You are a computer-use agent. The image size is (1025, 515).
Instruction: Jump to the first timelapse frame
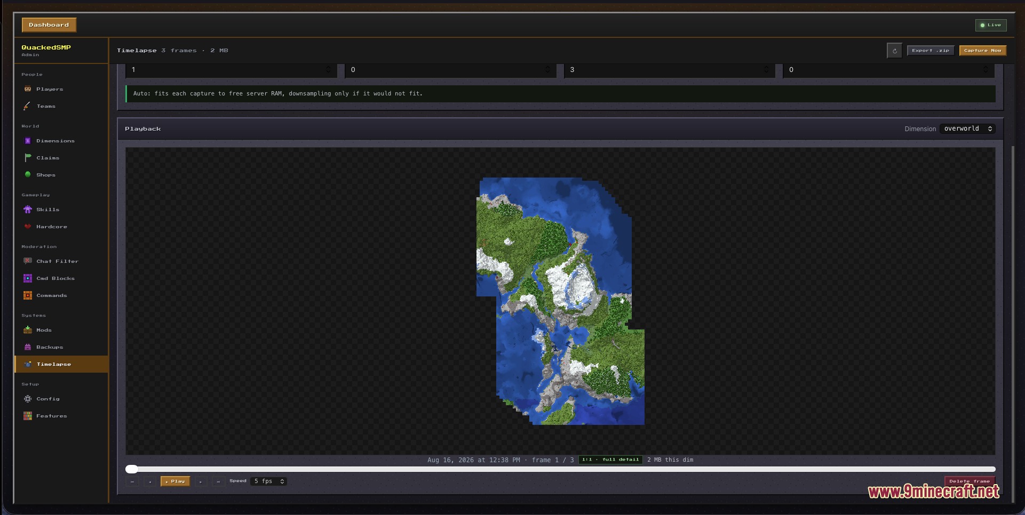132,481
